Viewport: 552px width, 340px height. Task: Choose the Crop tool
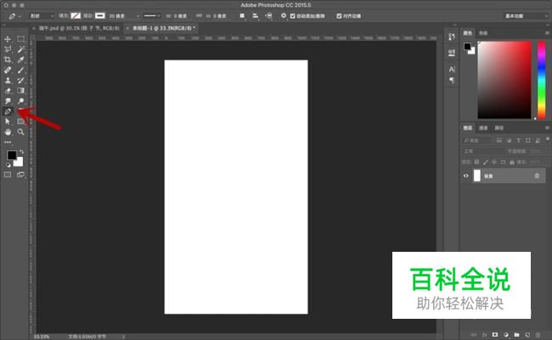[x=8, y=59]
